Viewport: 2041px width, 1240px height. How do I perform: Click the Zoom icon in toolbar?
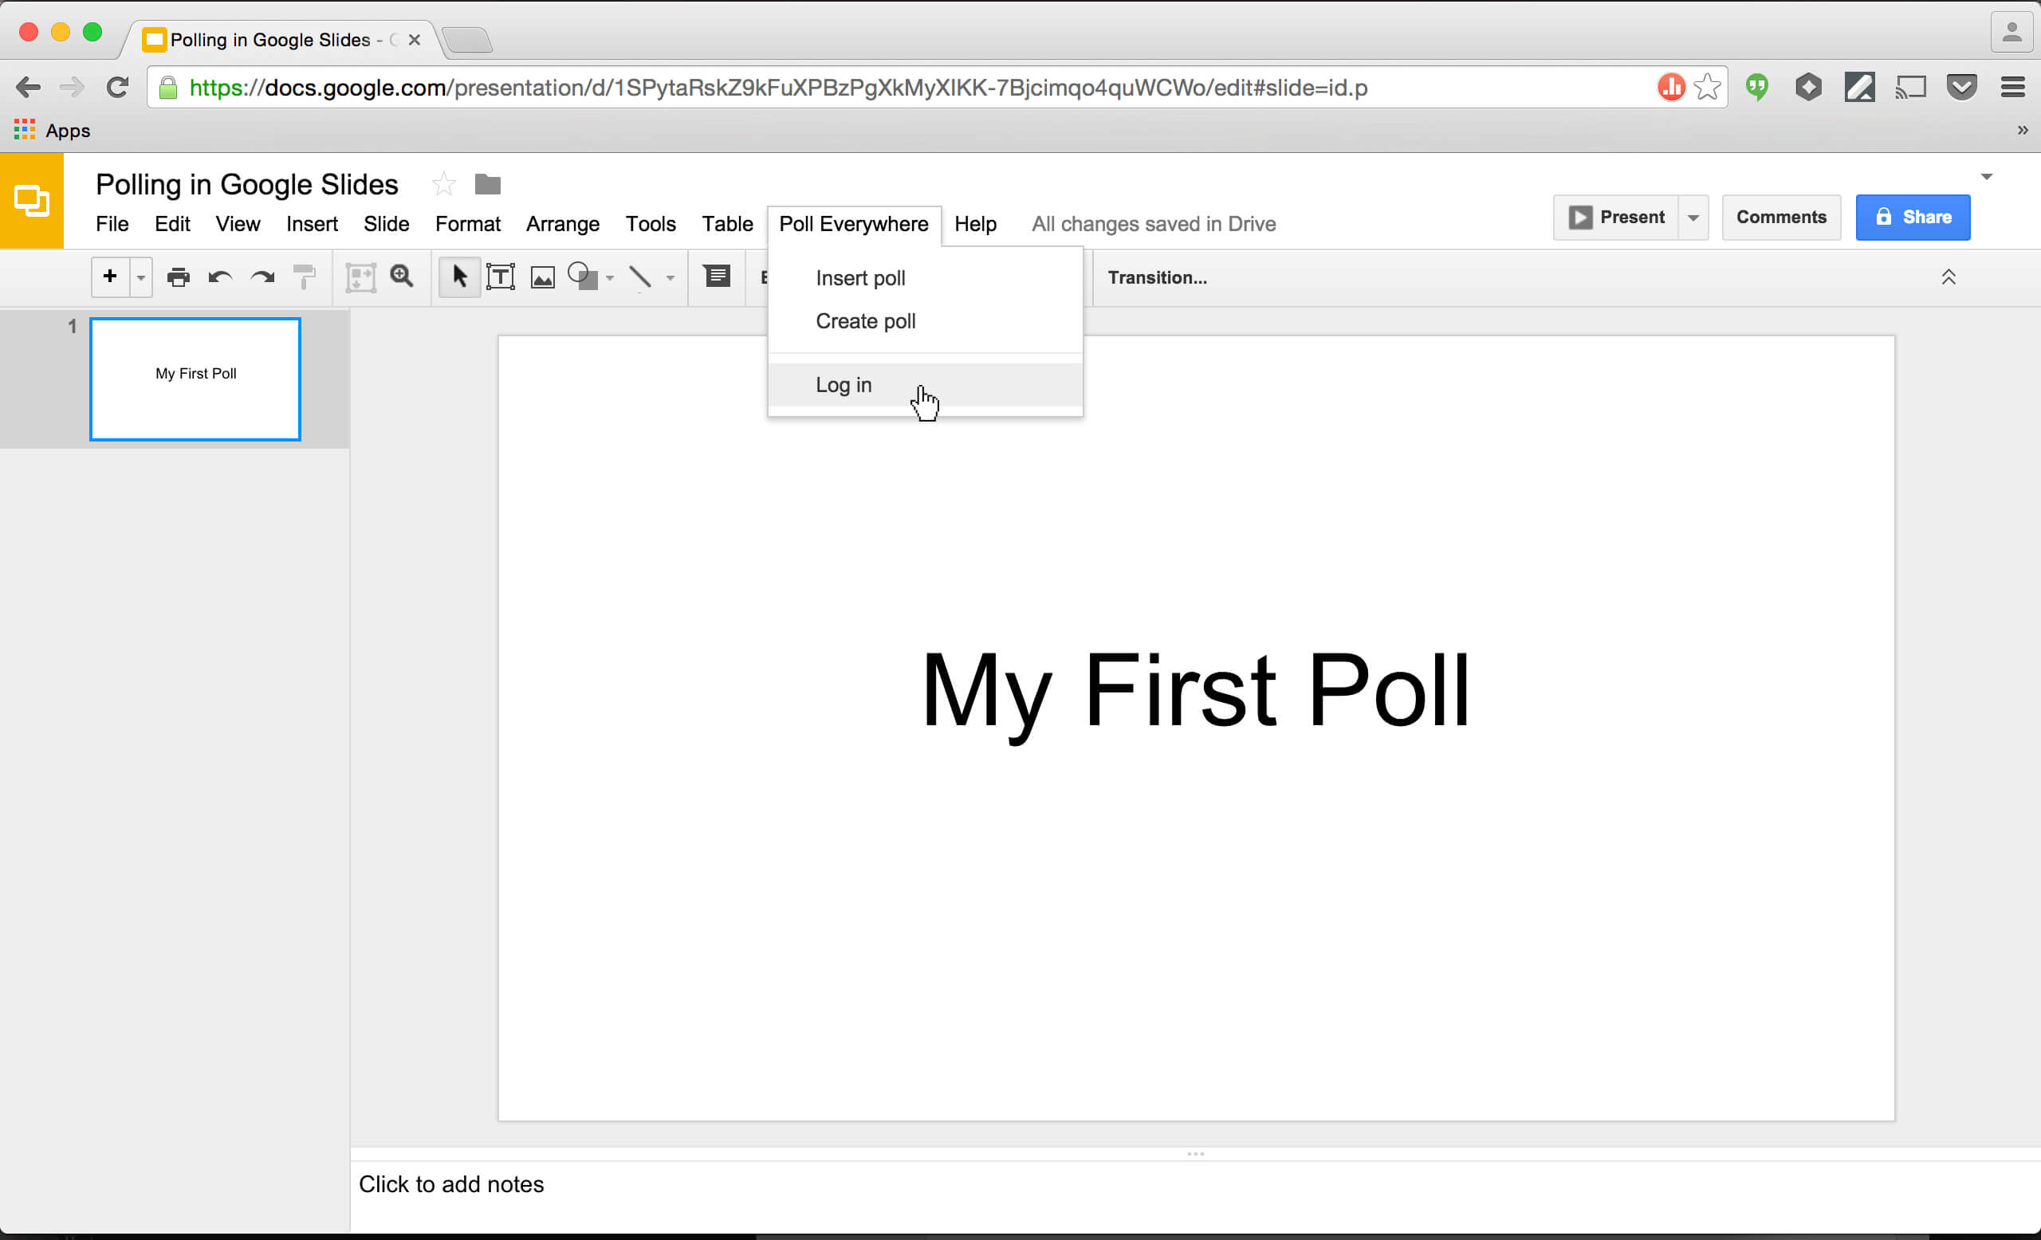click(x=403, y=277)
